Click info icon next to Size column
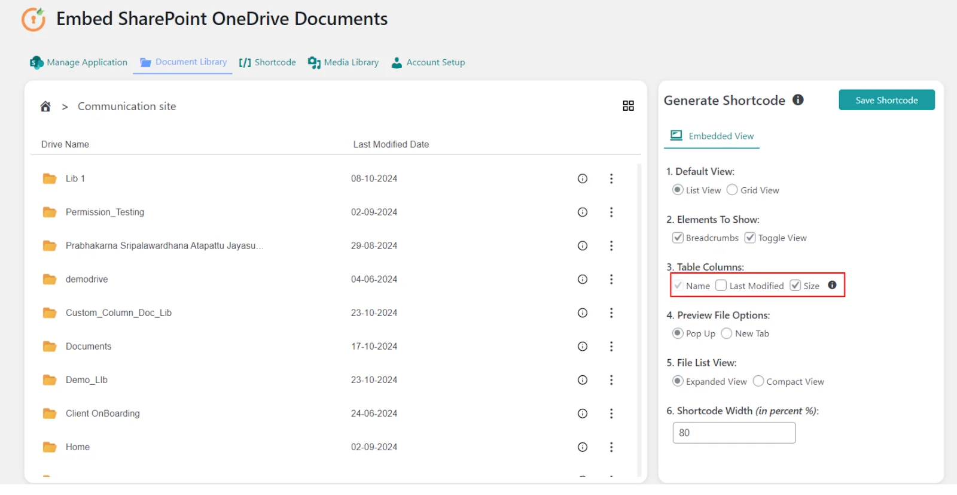This screenshot has height=495, width=957. click(832, 285)
